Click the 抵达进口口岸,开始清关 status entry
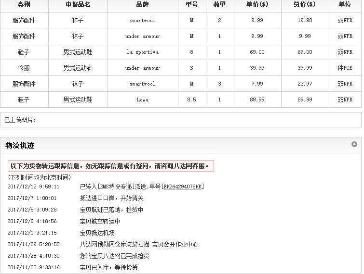Viewport: 364px width, 274px height. coord(111,198)
